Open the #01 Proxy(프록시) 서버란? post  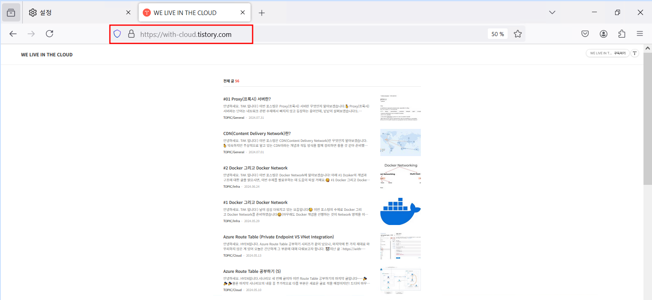pyautogui.click(x=247, y=99)
